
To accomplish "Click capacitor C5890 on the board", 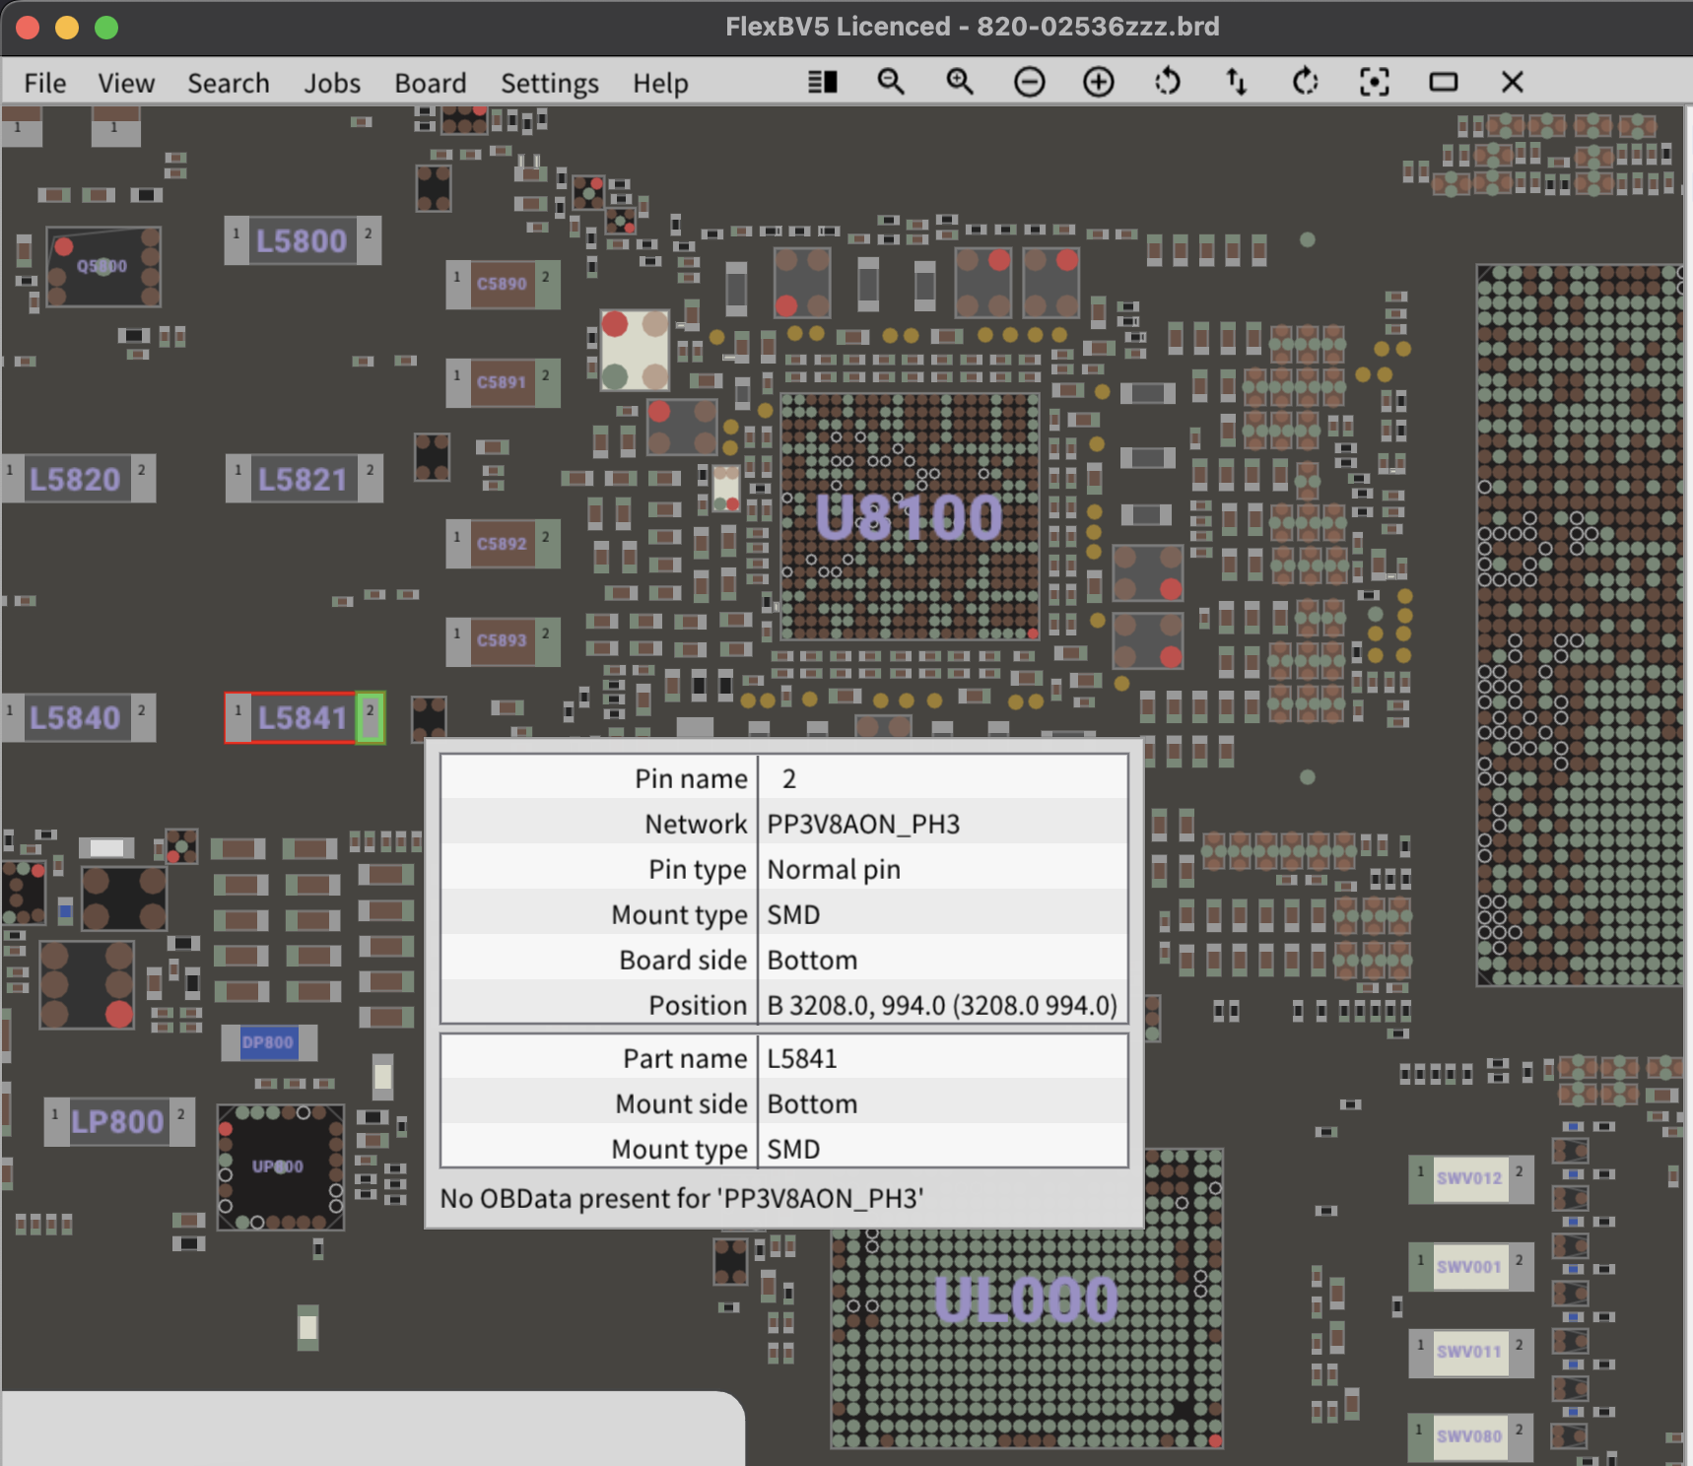I will point(502,284).
